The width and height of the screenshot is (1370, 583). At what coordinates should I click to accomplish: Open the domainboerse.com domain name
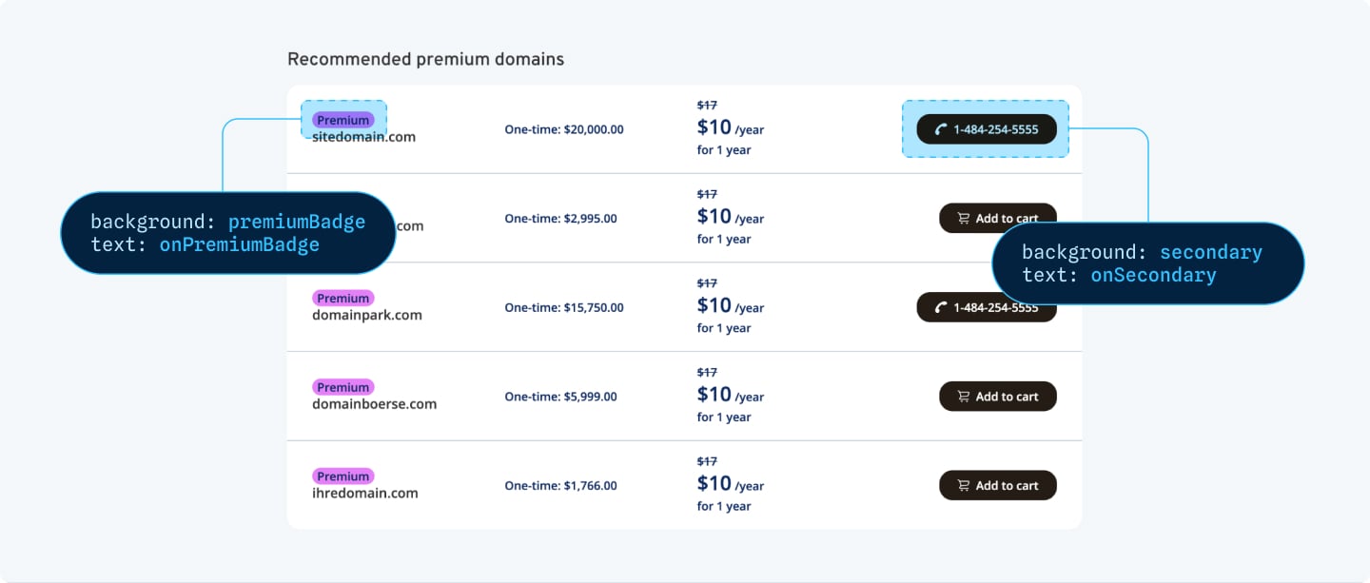pos(375,404)
